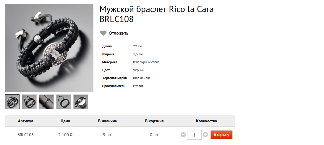Click the 'Артикул' column header
The image size is (324, 145).
point(25,121)
